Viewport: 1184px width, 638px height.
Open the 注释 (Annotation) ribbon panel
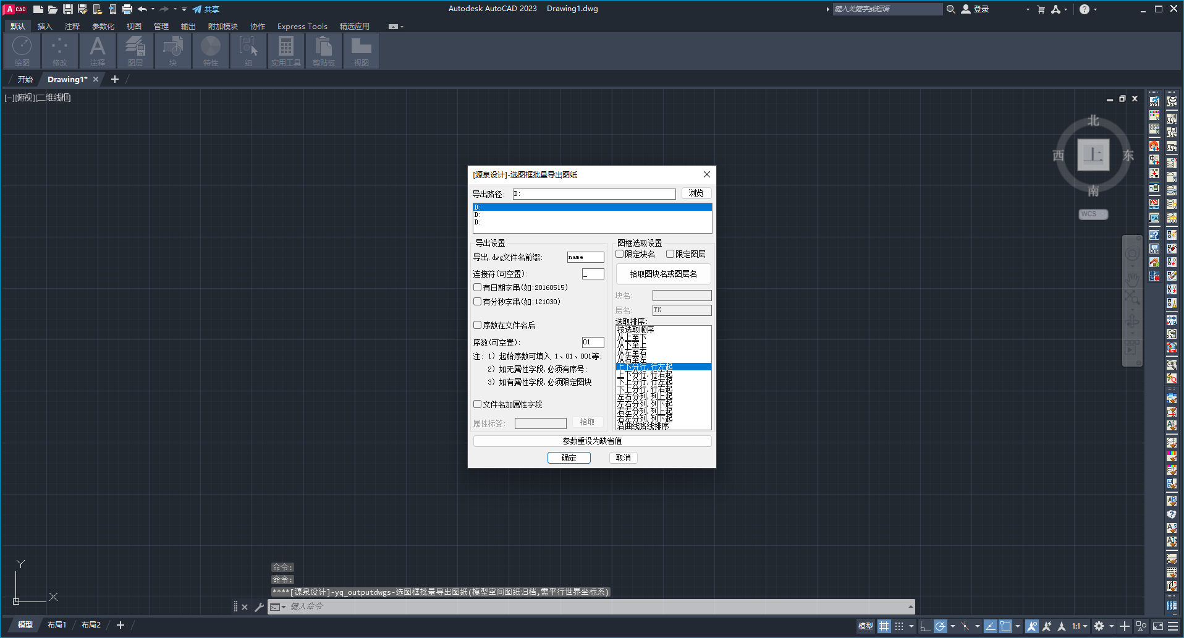click(97, 51)
